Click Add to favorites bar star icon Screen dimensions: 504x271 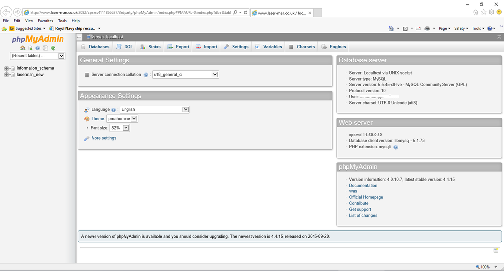coord(4,28)
